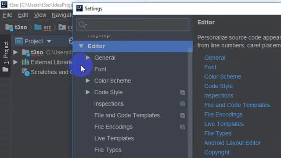This screenshot has height=158, width=281.
Task: Select Font in the settings tree
Action: 100,69
